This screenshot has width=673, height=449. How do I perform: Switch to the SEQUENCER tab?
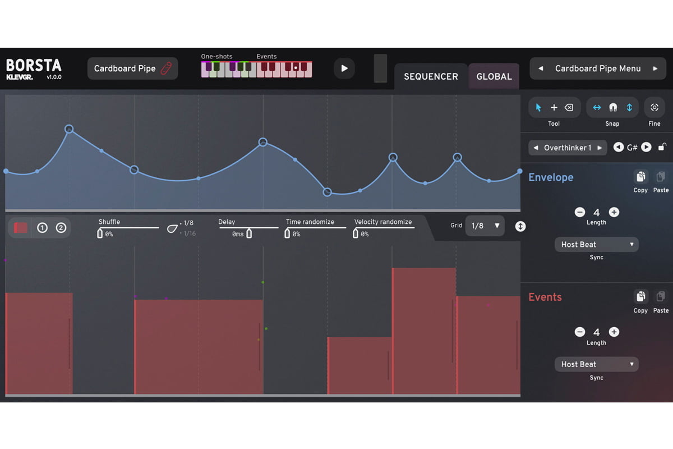[431, 76]
